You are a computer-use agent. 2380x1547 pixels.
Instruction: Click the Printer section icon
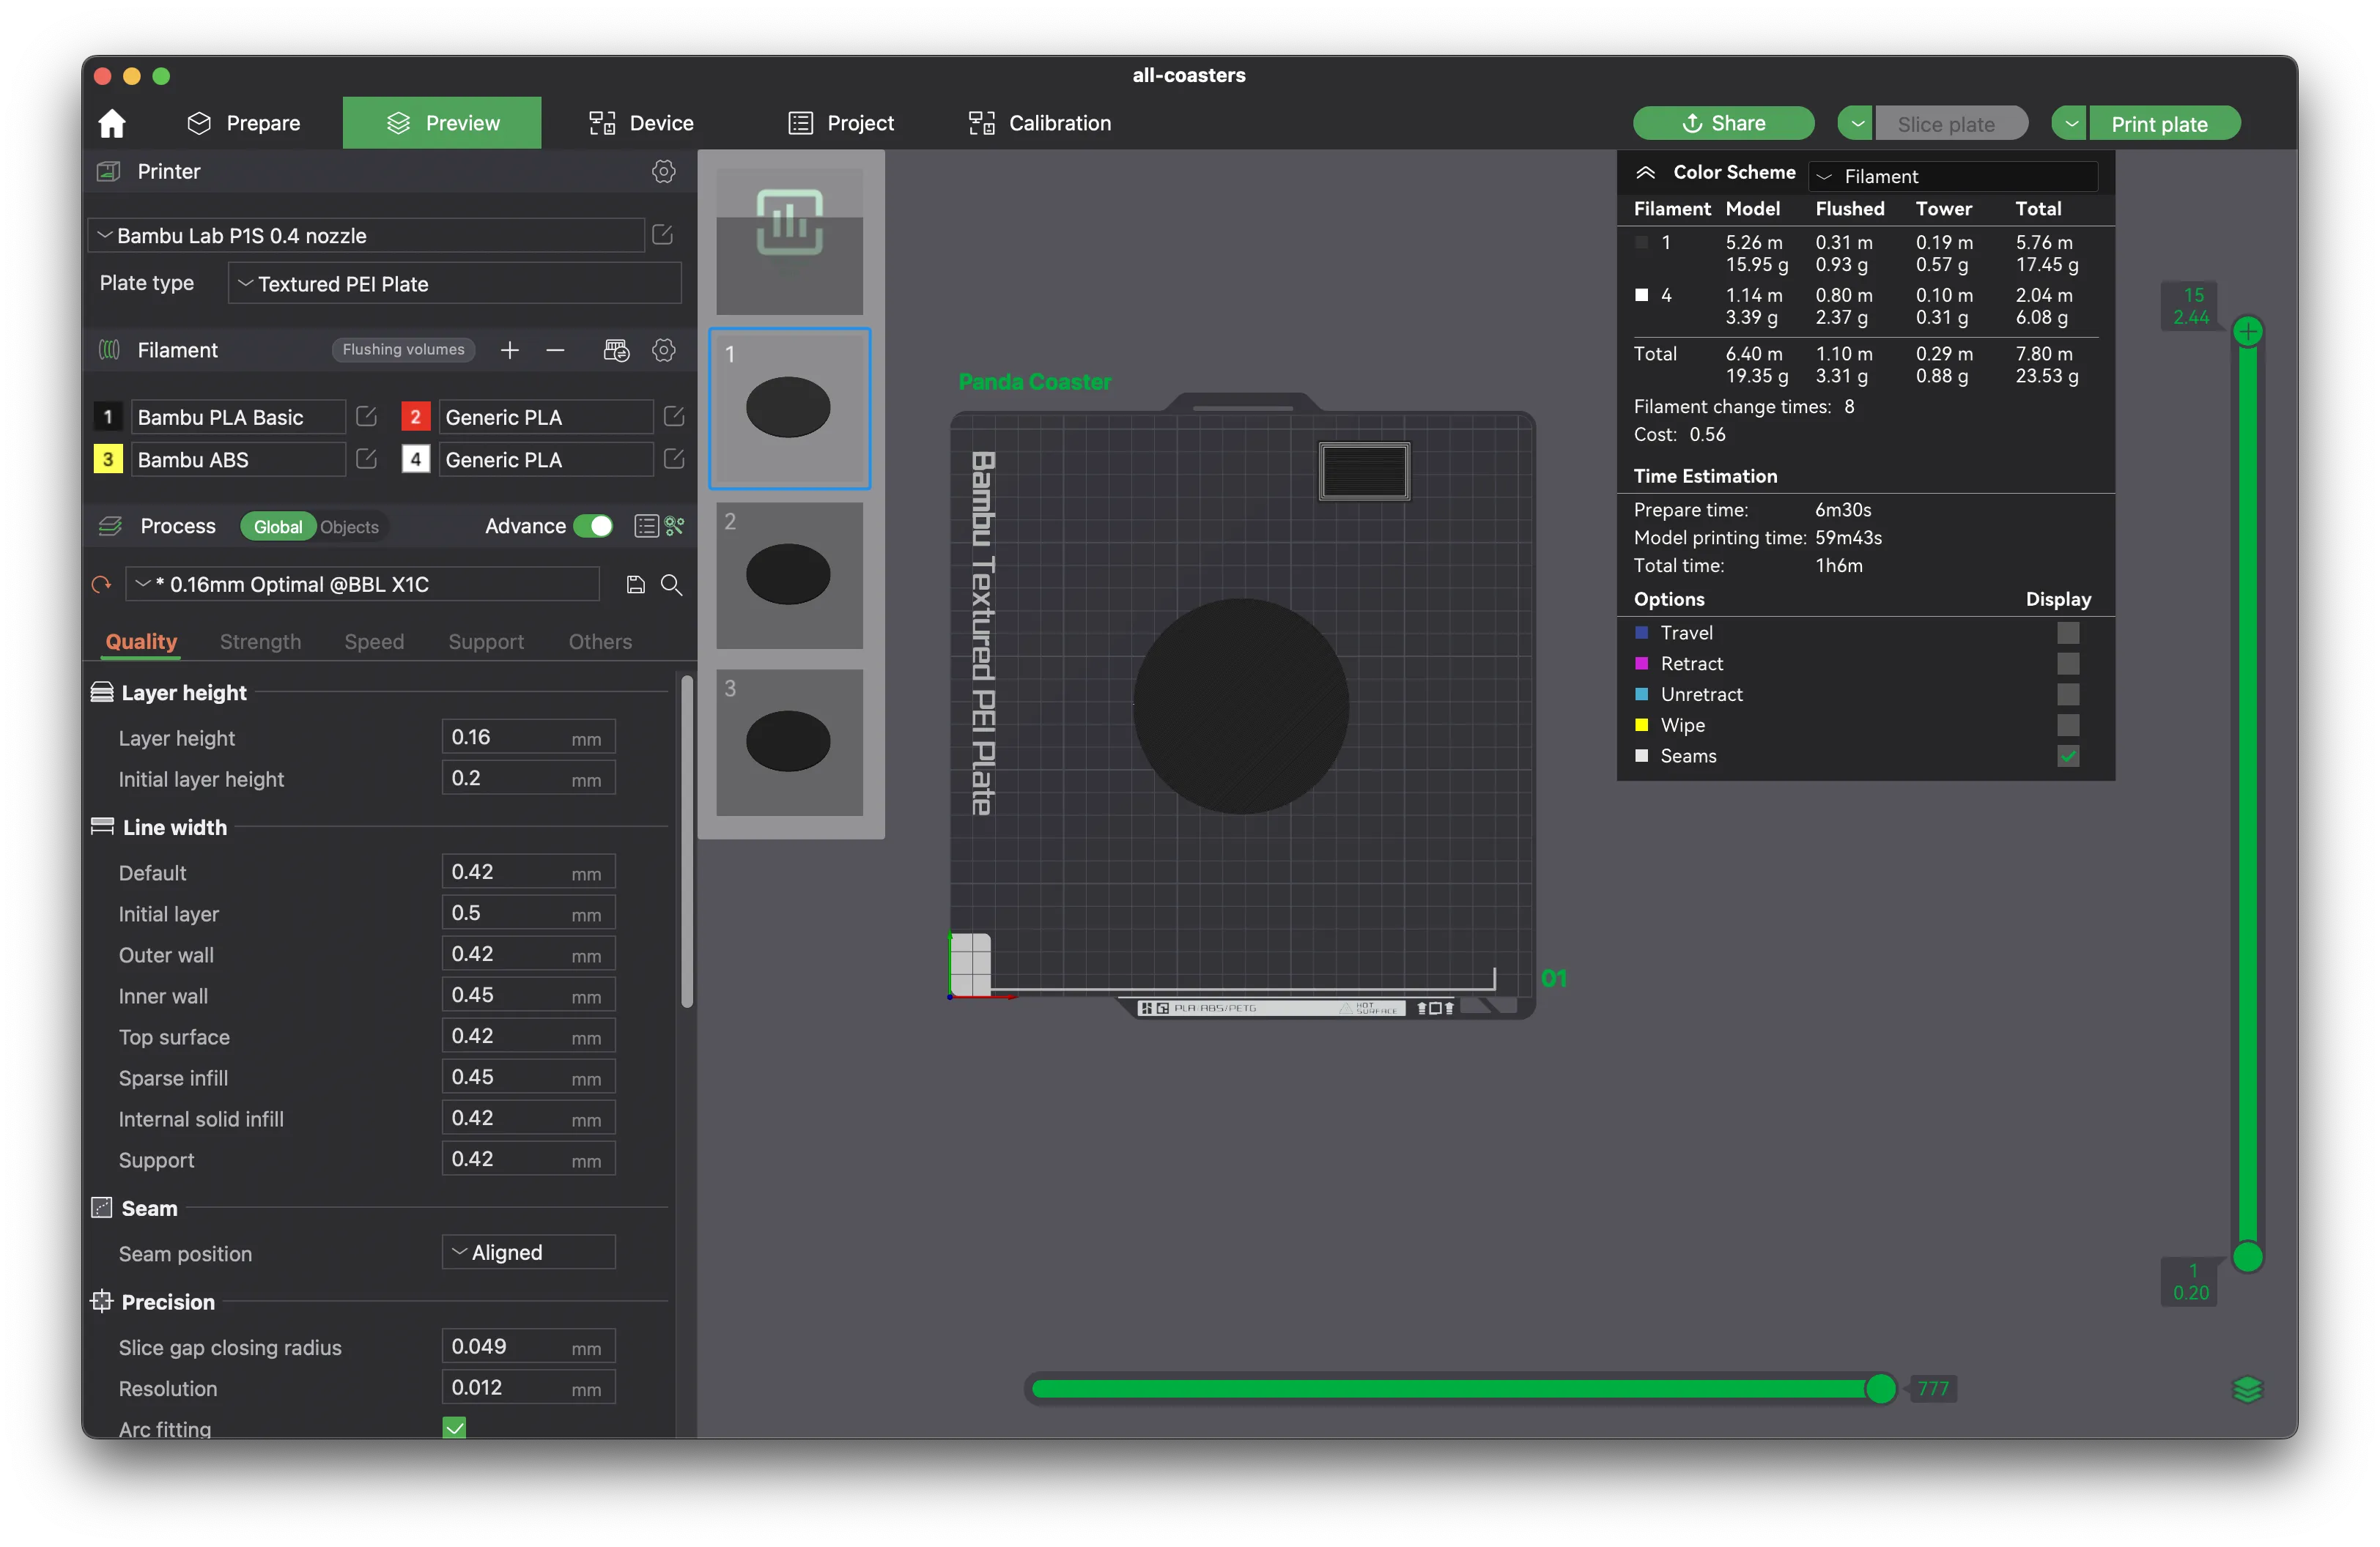point(109,172)
